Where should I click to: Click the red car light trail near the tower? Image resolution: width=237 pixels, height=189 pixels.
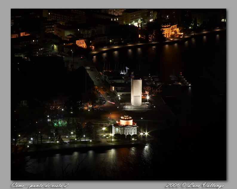coord(111,102)
